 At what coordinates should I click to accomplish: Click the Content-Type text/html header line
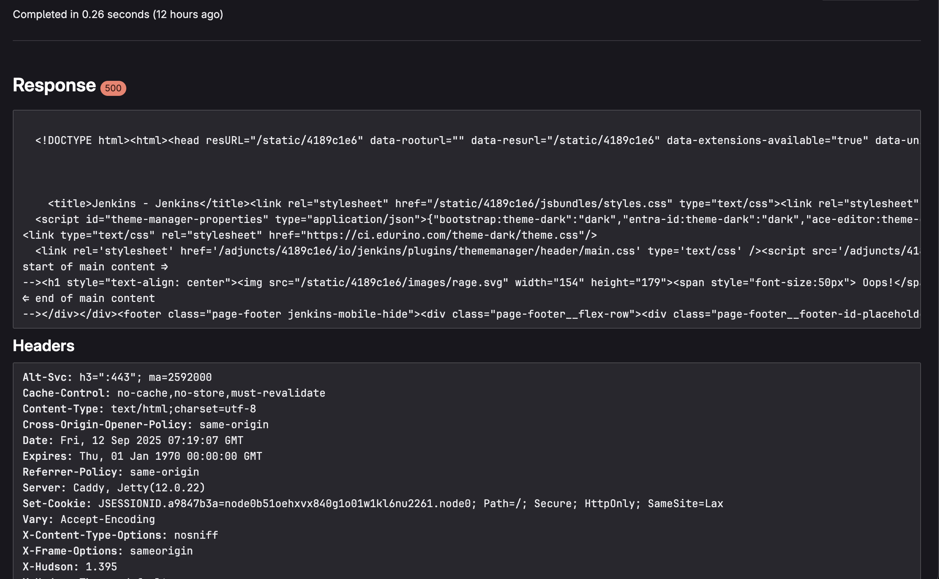139,409
